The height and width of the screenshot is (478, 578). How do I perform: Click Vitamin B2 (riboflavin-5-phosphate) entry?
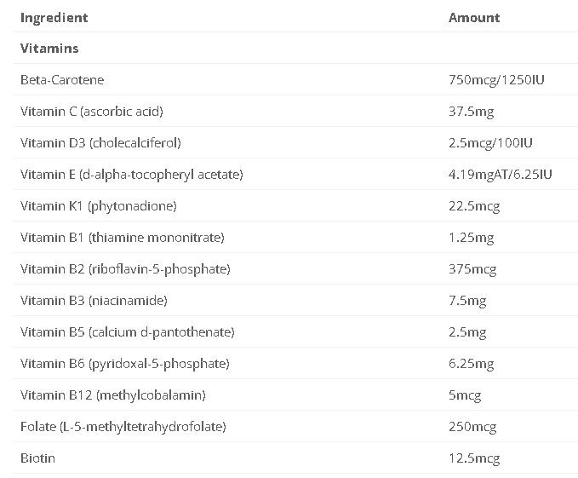tap(125, 269)
